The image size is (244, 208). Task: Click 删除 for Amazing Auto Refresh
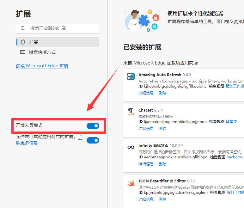[162, 93]
